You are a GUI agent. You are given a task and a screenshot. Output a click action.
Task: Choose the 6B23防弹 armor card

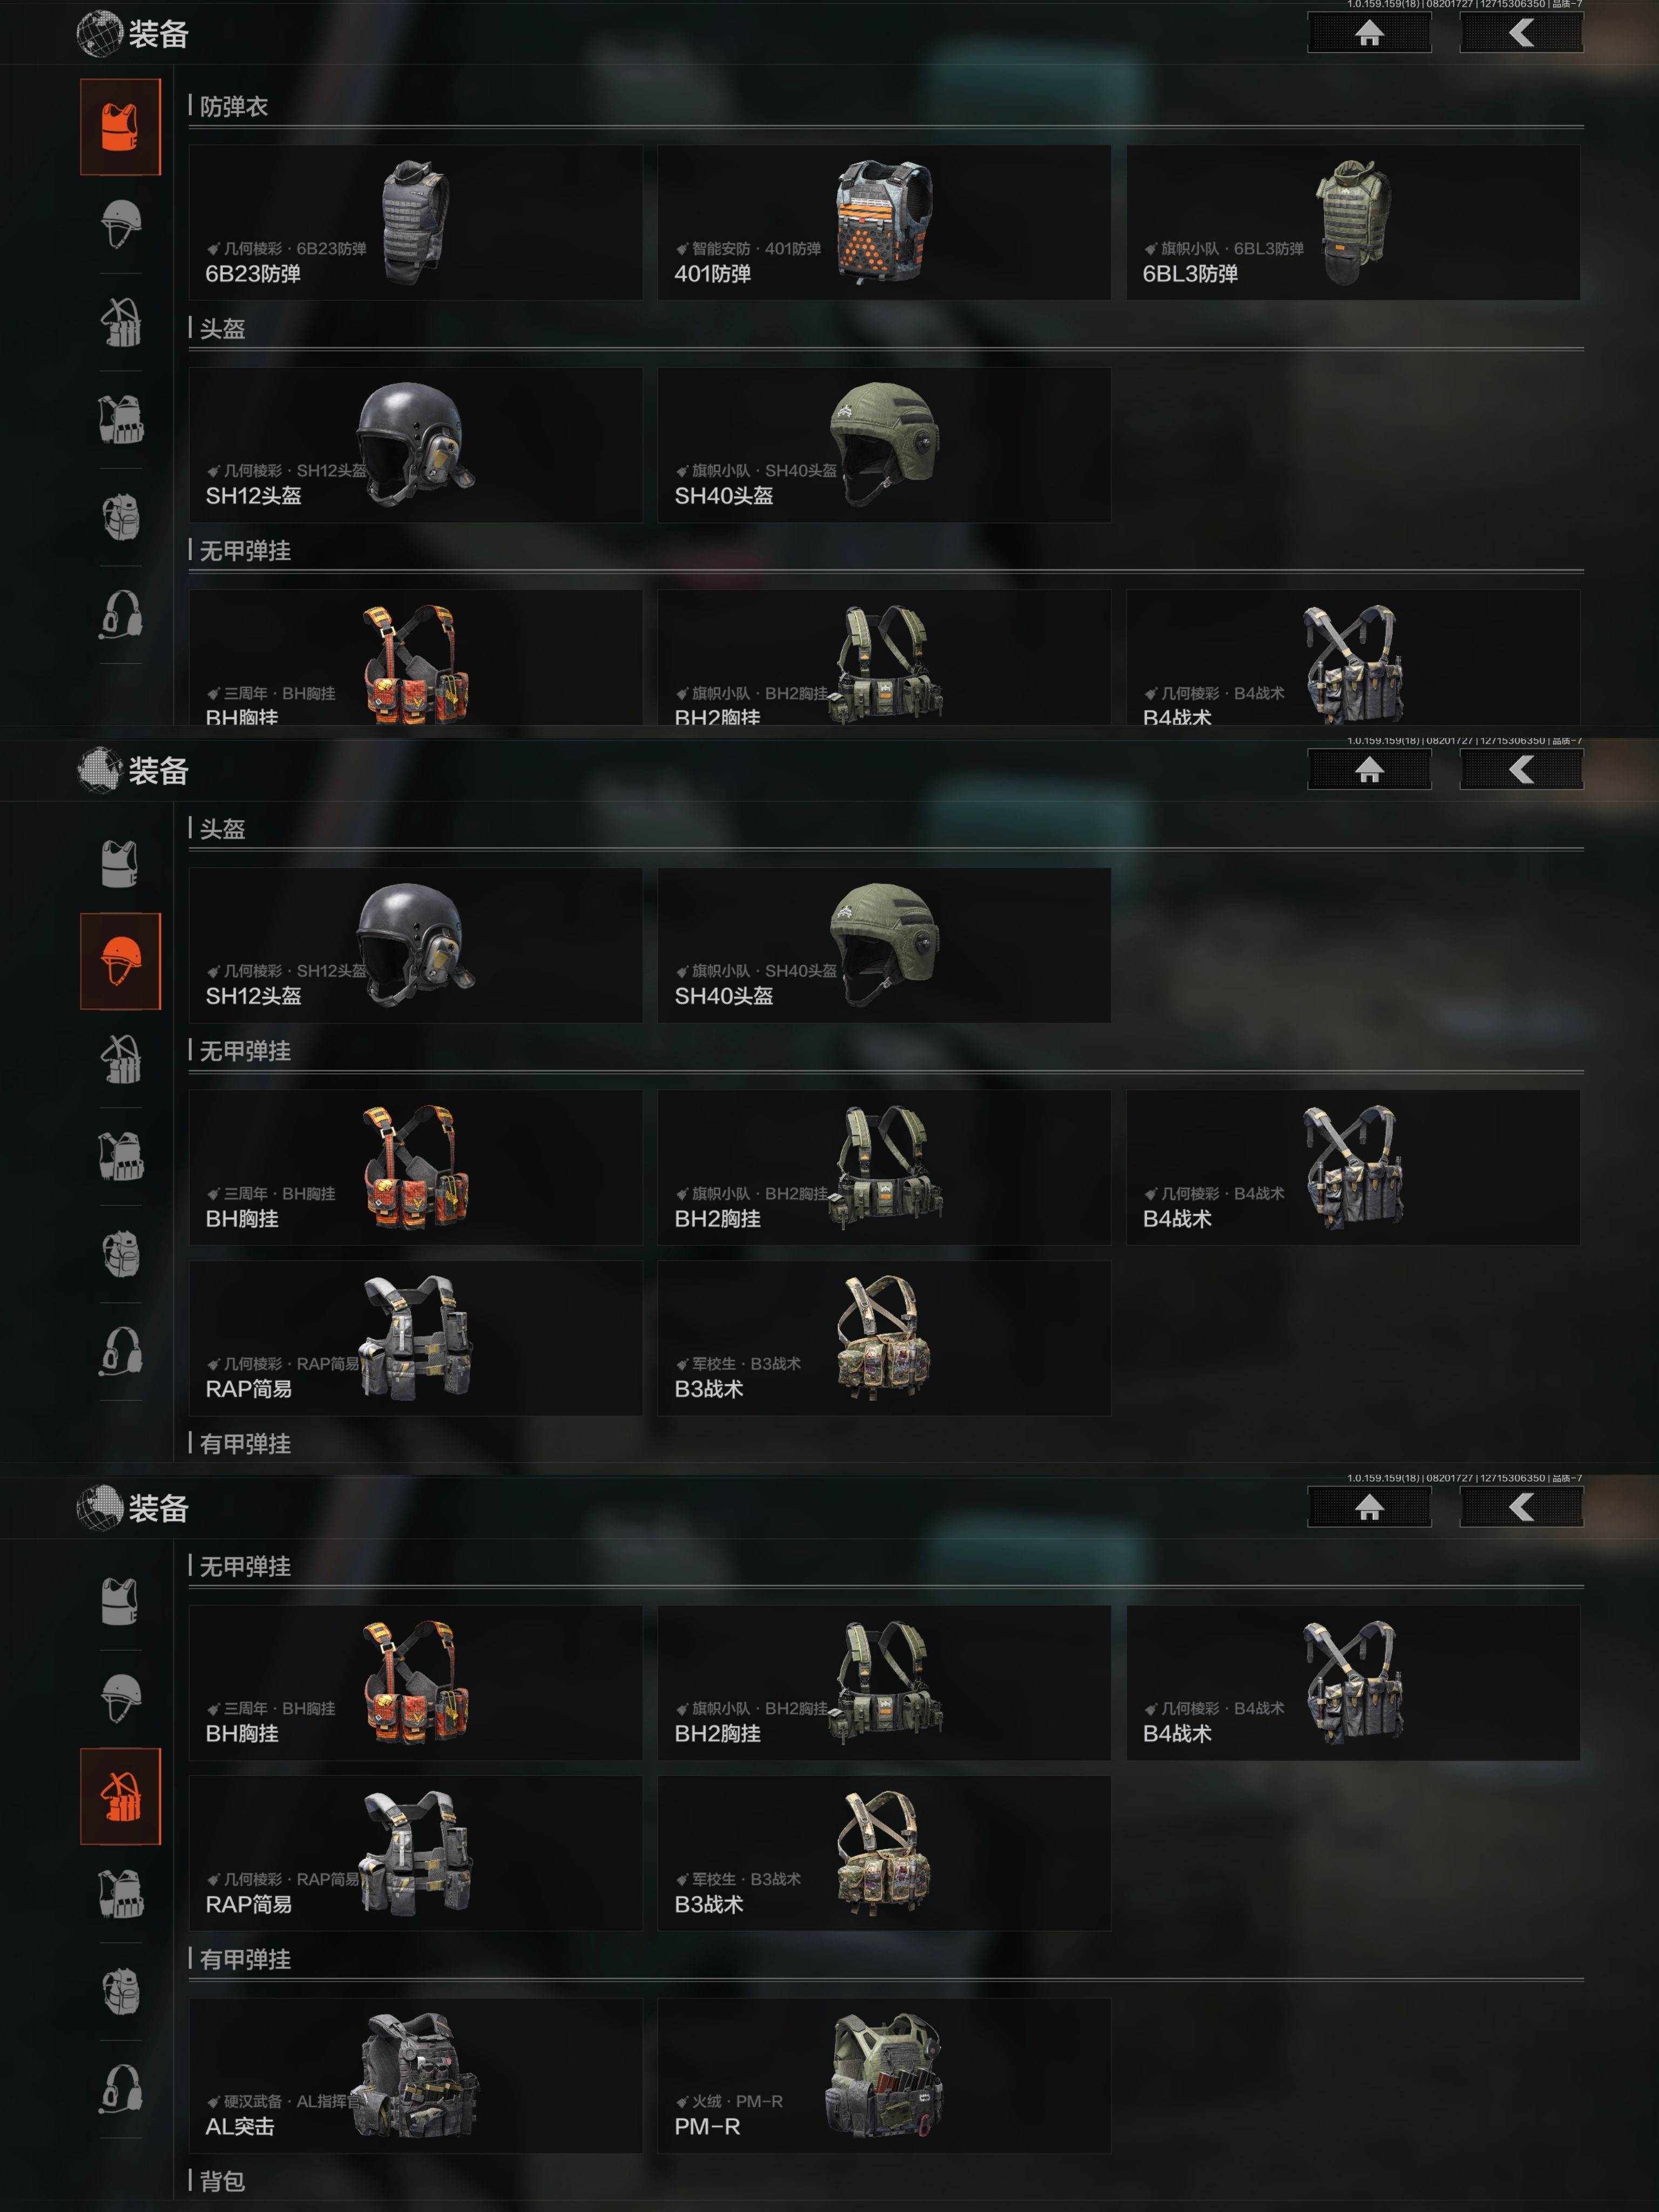point(415,223)
